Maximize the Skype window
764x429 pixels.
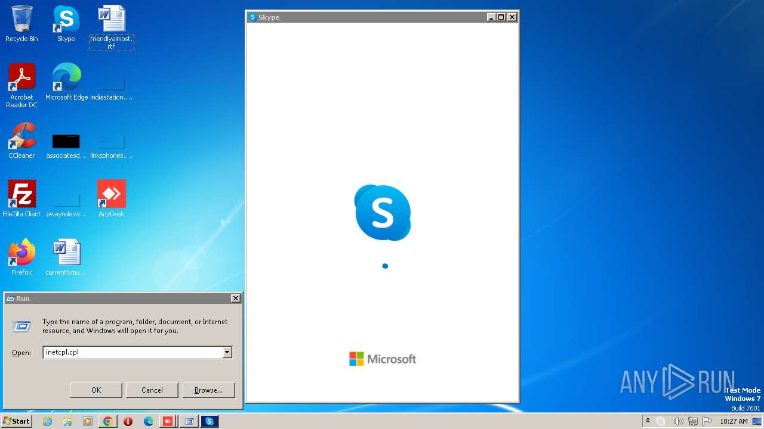pyautogui.click(x=501, y=17)
